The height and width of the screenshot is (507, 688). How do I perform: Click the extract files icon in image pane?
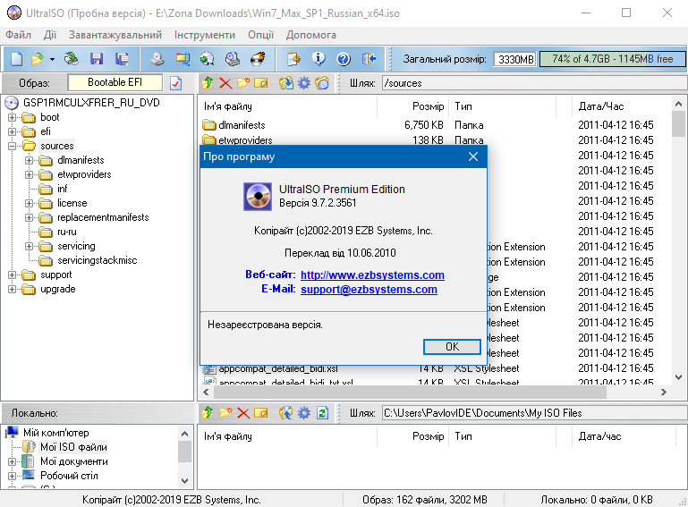point(286,82)
